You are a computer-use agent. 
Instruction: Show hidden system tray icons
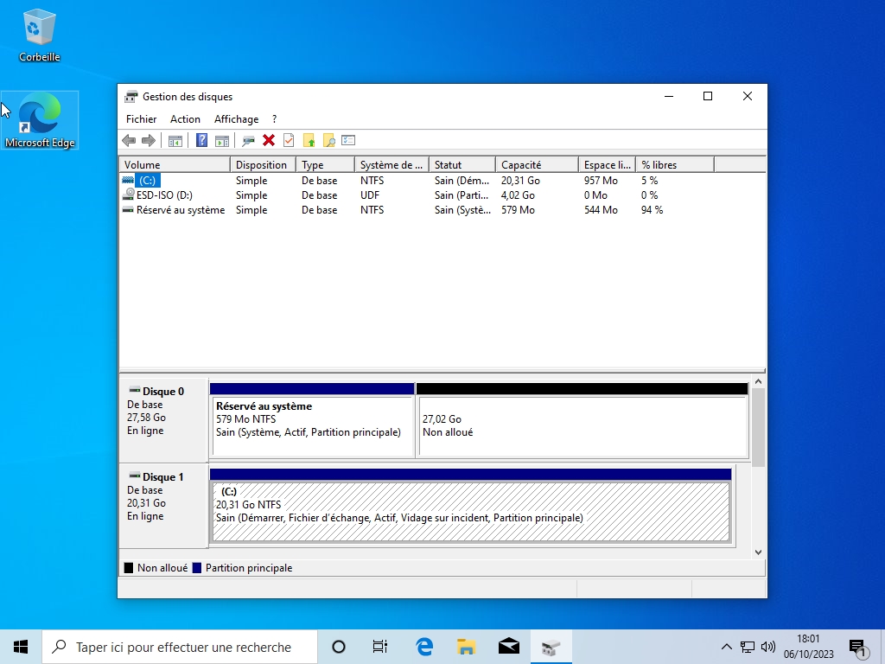tap(727, 647)
